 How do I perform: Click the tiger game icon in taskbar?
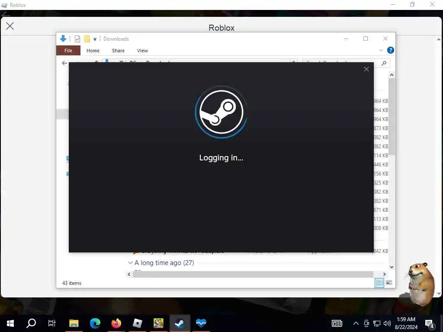pos(158,323)
